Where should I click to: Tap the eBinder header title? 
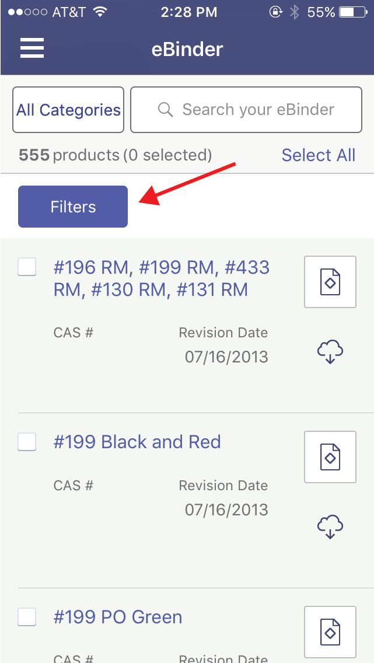tap(187, 49)
